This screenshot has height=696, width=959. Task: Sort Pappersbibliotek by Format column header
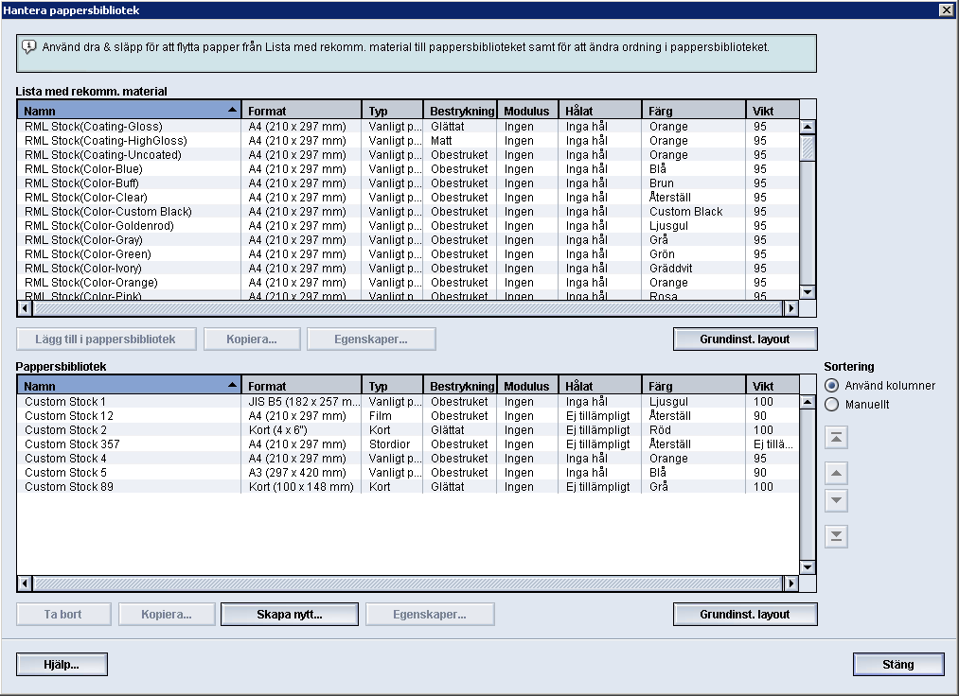tap(302, 386)
